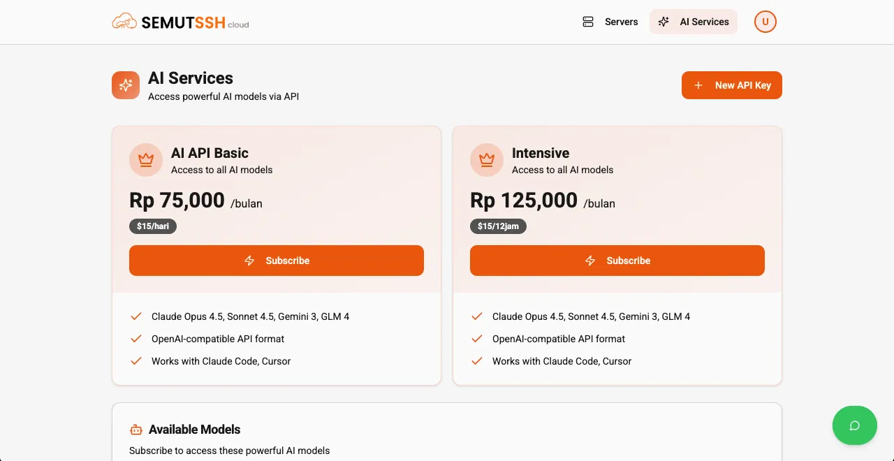The height and width of the screenshot is (461, 894).
Task: Click the $15/hari price badge
Action: point(153,226)
